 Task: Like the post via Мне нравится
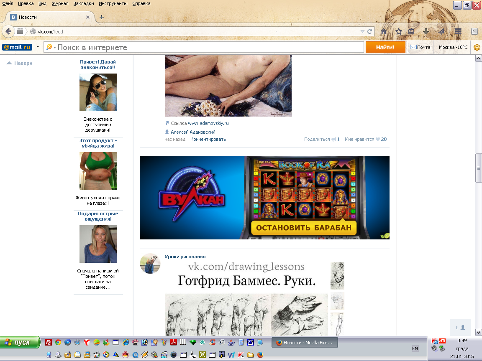[366, 139]
